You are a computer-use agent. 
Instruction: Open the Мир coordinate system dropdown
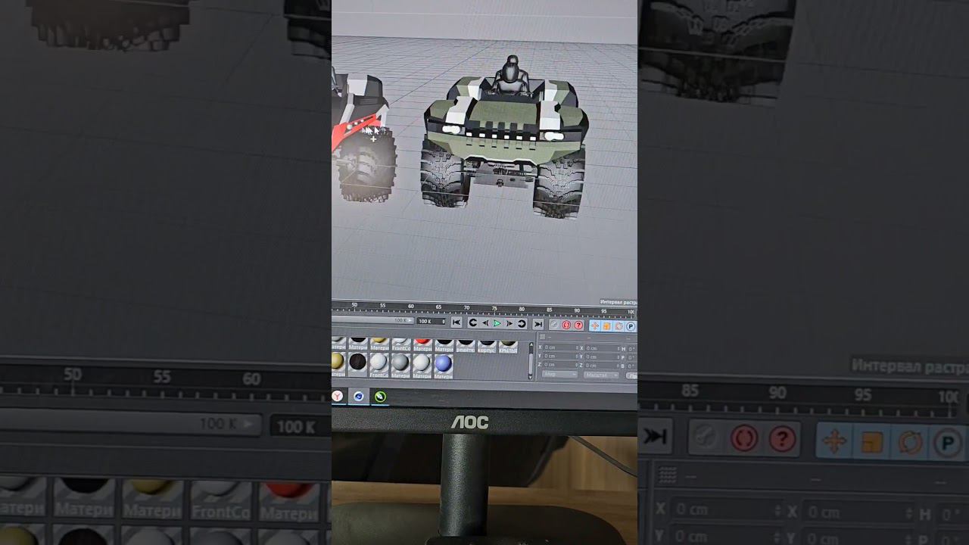tap(559, 374)
